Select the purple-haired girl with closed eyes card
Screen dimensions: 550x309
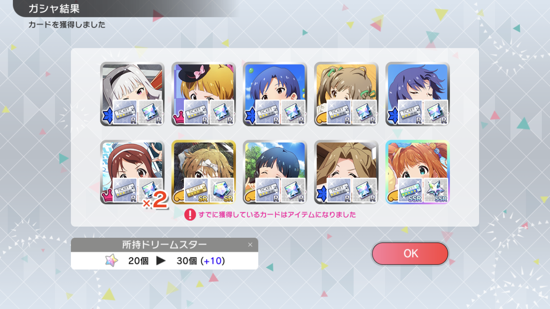418,94
